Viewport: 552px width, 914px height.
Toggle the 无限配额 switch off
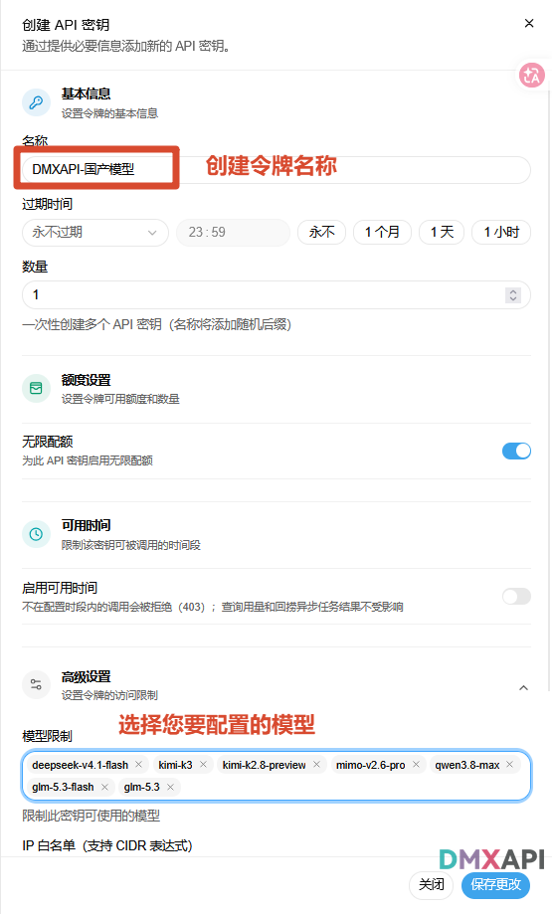click(x=516, y=451)
